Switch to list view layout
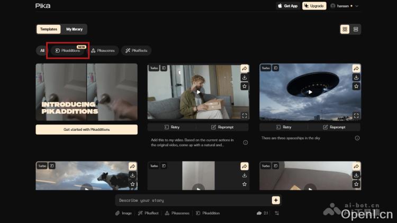 356,29
